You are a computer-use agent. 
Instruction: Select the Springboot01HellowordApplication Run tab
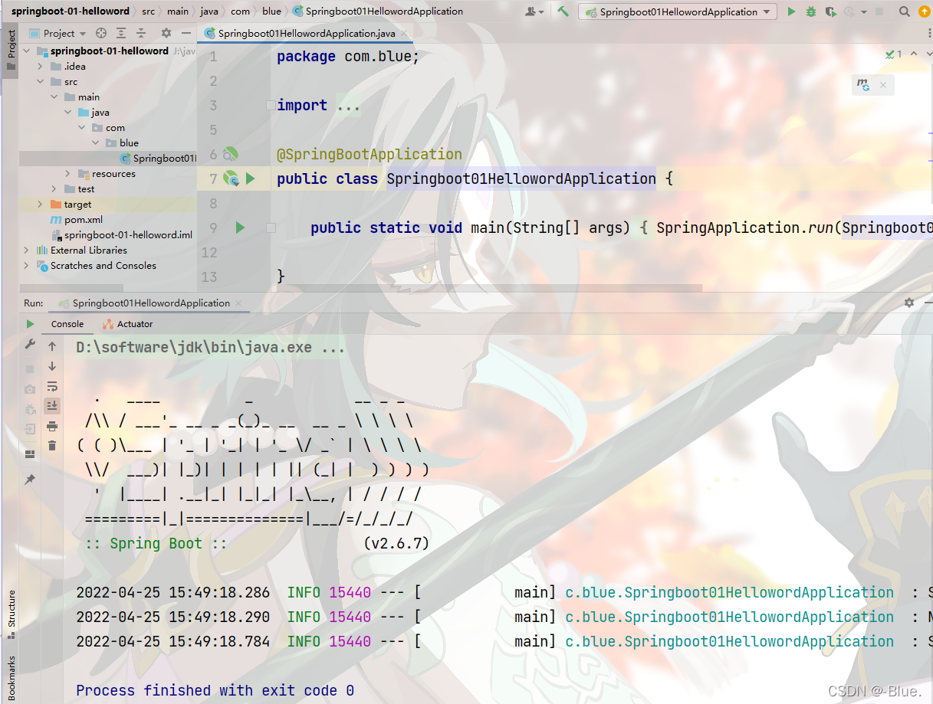coord(151,303)
